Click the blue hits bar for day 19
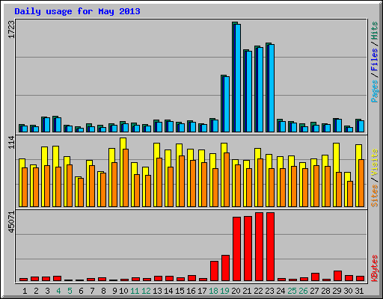The width and height of the screenshot is (383, 299). [x=227, y=105]
